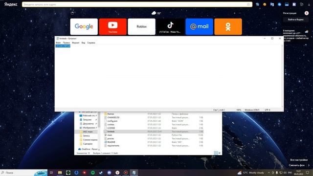
Task: Open the Google tile in Yandex browser
Action: (x=84, y=26)
